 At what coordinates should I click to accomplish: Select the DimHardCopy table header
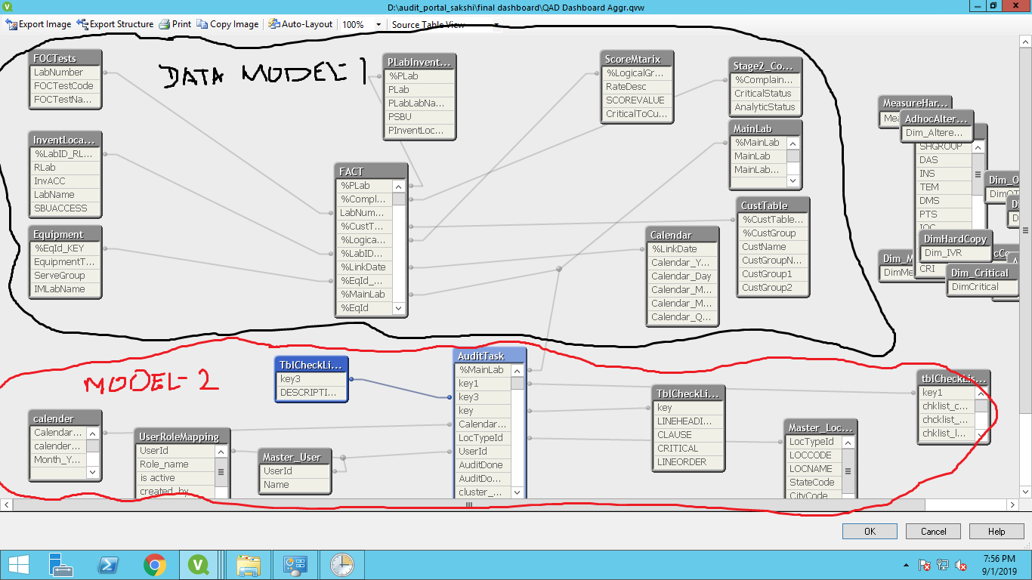click(955, 239)
